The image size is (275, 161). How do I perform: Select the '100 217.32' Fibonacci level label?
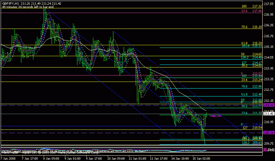[x=252, y=6]
